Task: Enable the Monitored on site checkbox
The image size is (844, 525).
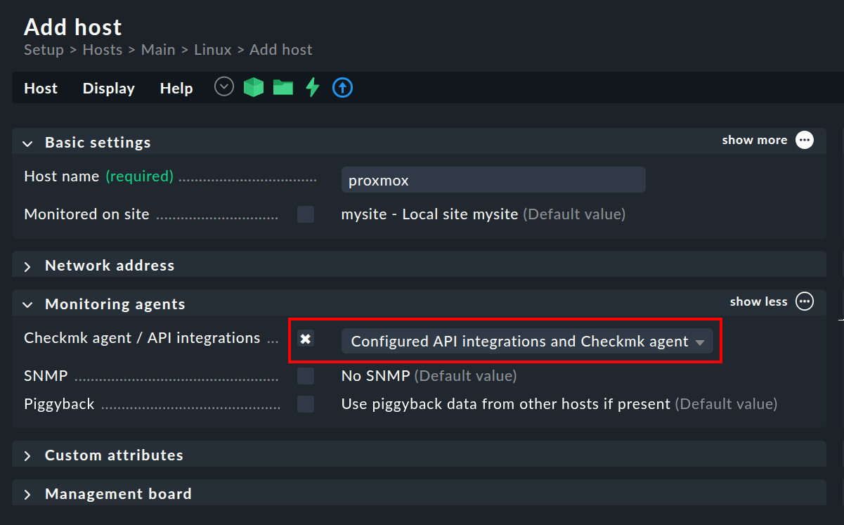Action: (306, 214)
